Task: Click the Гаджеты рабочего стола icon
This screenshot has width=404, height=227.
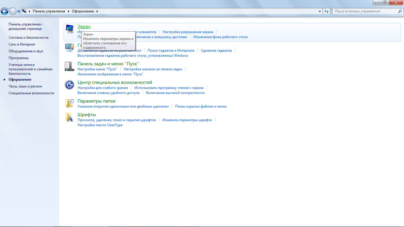Action: click(x=69, y=48)
